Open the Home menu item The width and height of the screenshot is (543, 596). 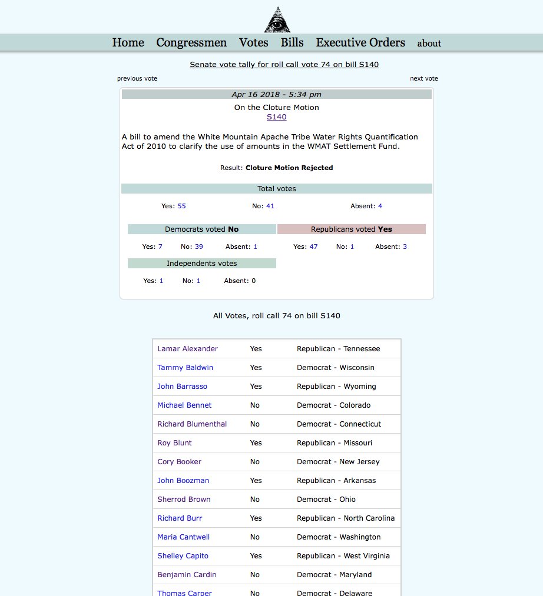click(x=128, y=42)
